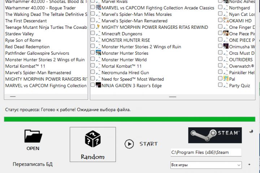Select Teenage Mutant Ninja Turtles in left list

tap(46, 27)
